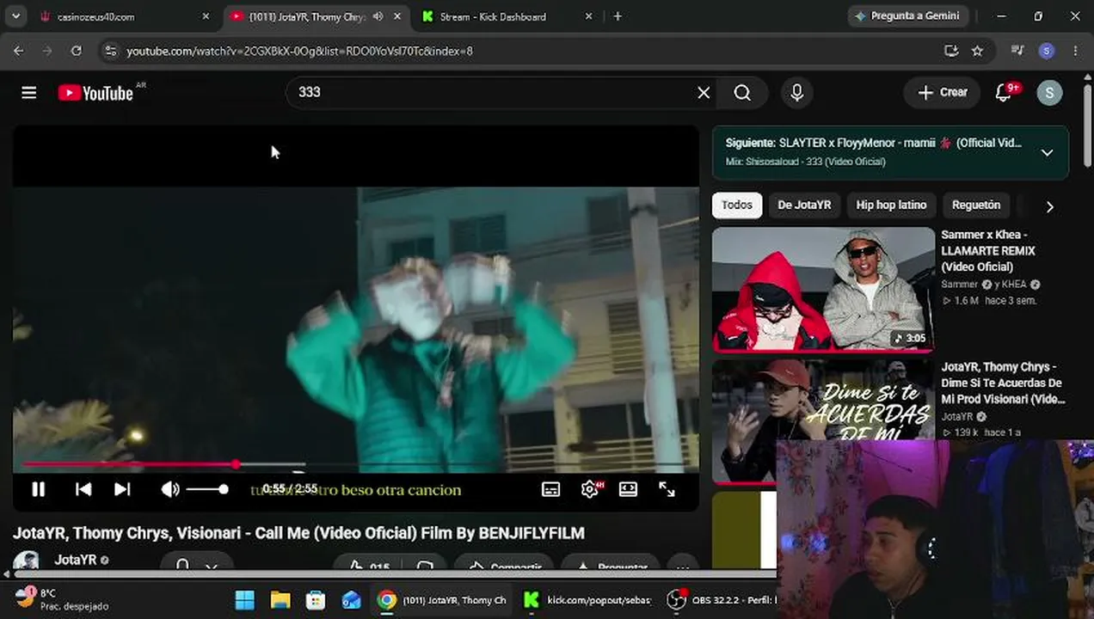
Task: Open the YouTube account avatar menu
Action: point(1049,93)
